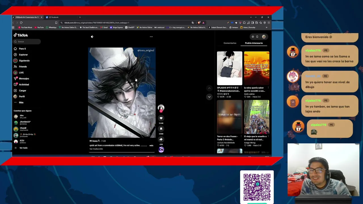Go to previous video arrow
The height and width of the screenshot is (204, 363).
click(209, 88)
